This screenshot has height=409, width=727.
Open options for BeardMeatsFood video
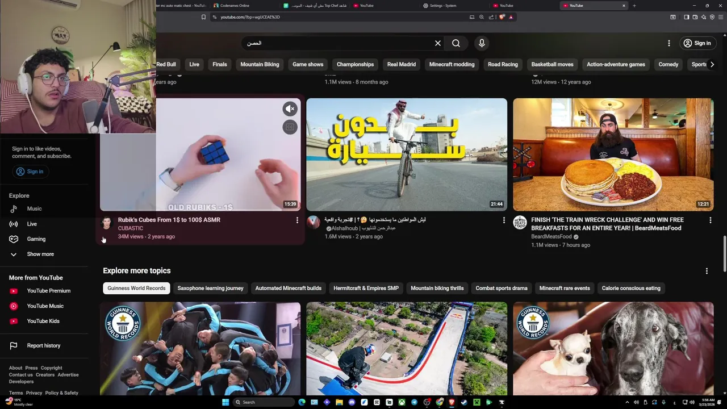pos(710,220)
